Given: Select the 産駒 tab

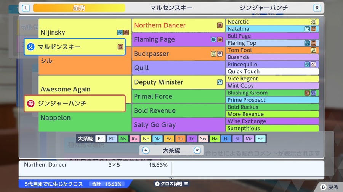Looking at the screenshot, I should pos(79,8).
